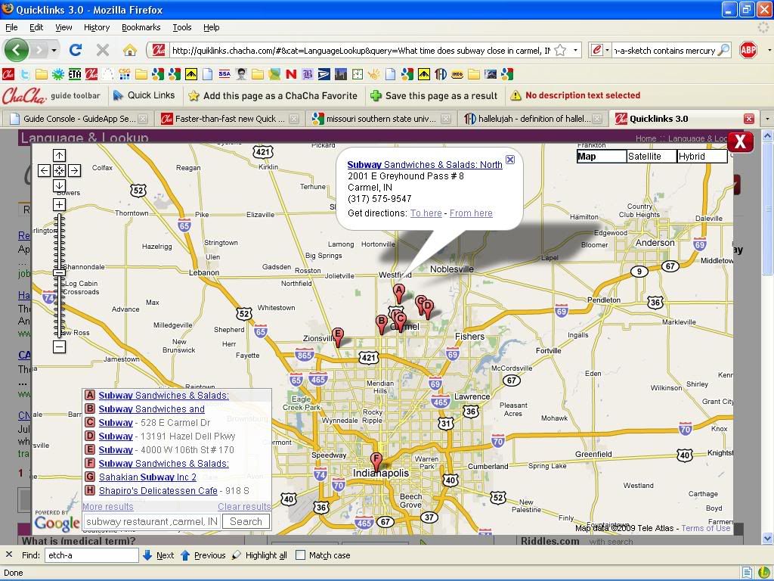Viewport: 774px width, 581px height.
Task: Click map marker D near Carmel
Action: (x=428, y=309)
